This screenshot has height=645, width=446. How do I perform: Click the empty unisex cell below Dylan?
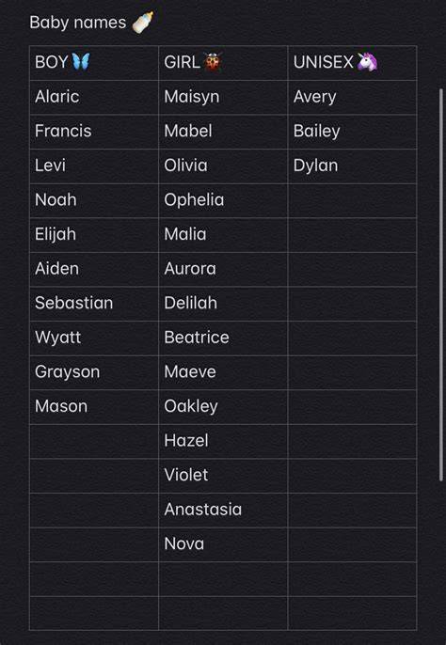tap(352, 200)
